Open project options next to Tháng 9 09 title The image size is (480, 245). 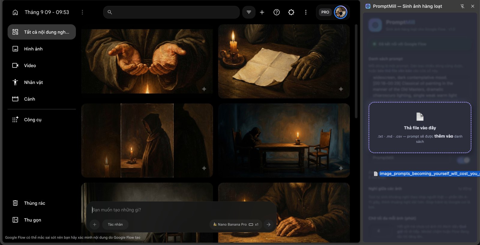click(82, 12)
